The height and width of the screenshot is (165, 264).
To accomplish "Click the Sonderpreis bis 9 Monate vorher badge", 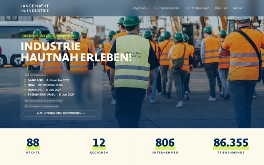I will [41, 106].
